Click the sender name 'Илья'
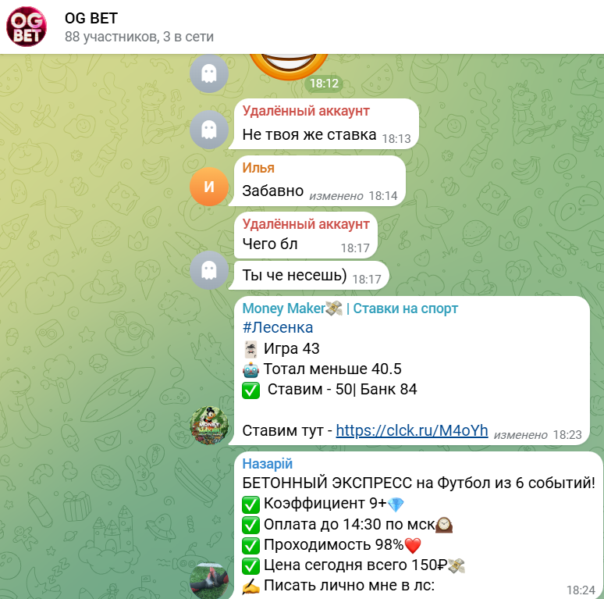604x599 pixels. click(x=258, y=168)
